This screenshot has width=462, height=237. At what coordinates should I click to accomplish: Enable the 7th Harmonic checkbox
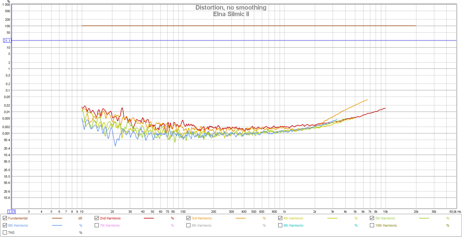coord(97,225)
